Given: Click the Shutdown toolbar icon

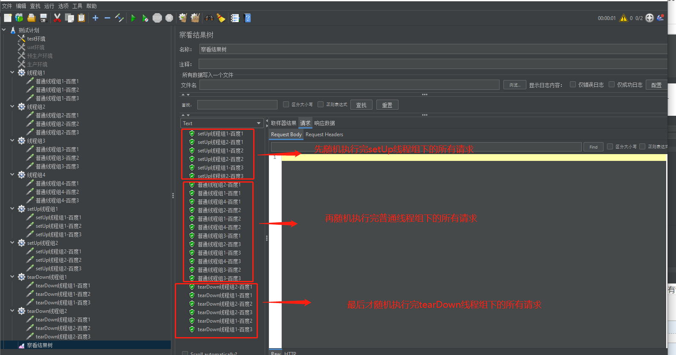Looking at the screenshot, I should [169, 18].
